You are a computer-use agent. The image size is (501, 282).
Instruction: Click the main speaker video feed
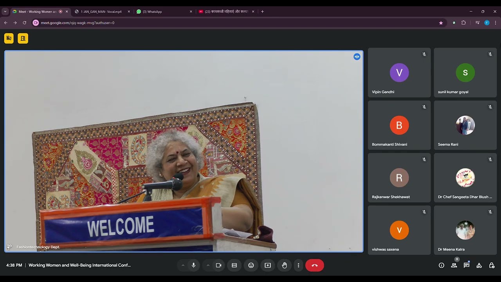pos(184,151)
